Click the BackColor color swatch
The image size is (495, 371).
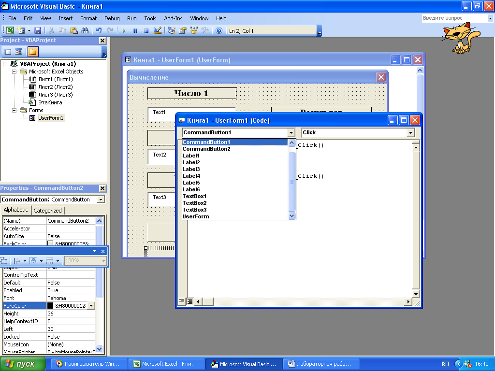50,243
